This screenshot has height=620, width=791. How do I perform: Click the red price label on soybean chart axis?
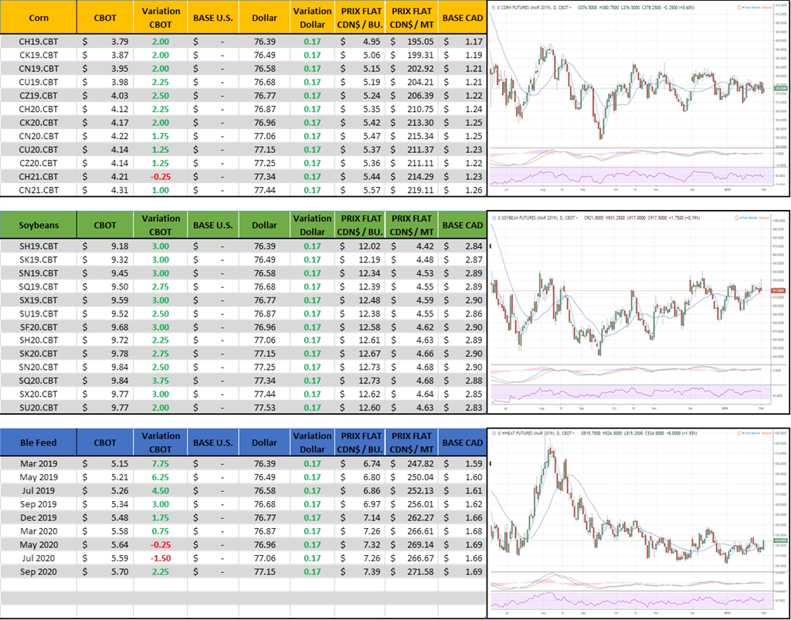[x=778, y=290]
